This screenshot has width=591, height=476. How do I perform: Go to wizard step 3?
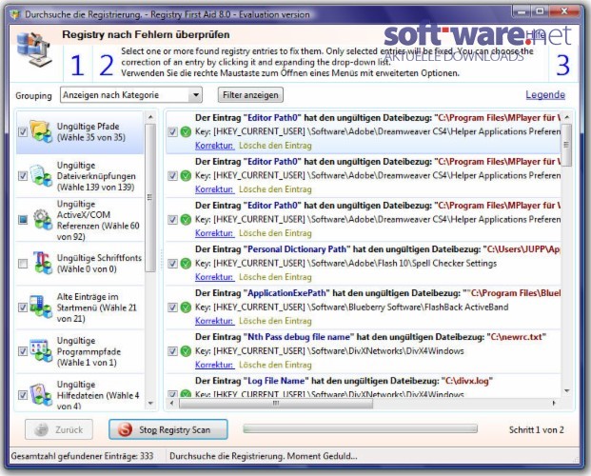click(563, 66)
